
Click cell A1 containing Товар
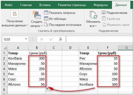[x=18, y=53]
